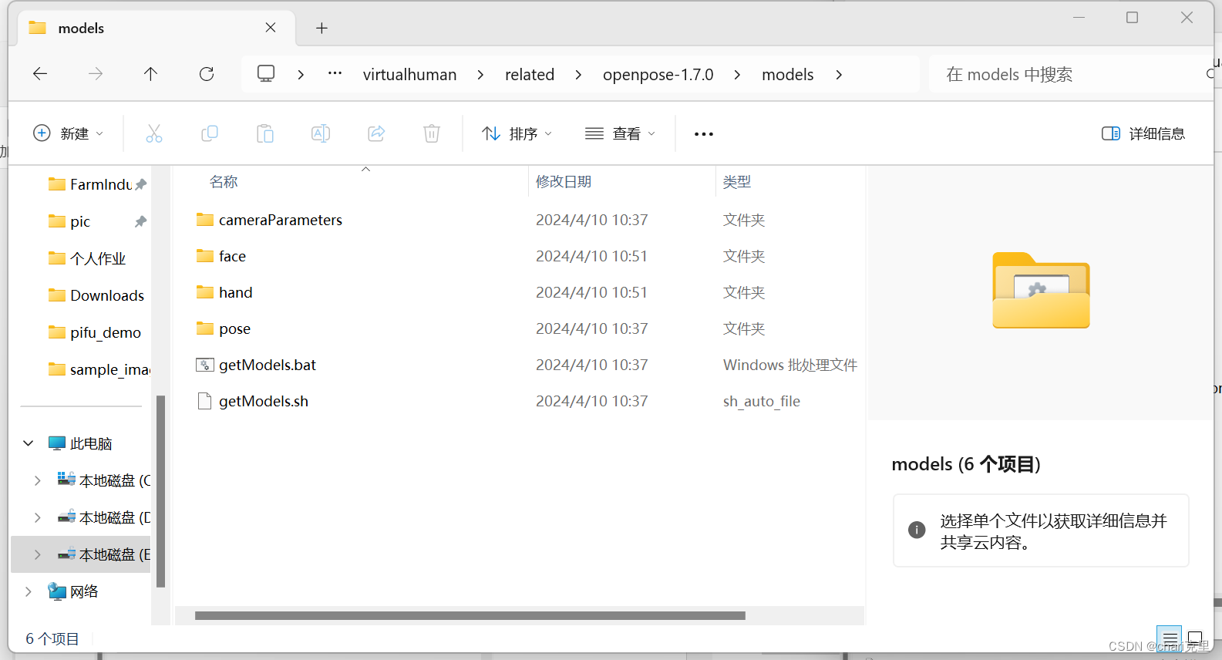Click the Rename icon in toolbar
The height and width of the screenshot is (660, 1222).
tap(321, 133)
